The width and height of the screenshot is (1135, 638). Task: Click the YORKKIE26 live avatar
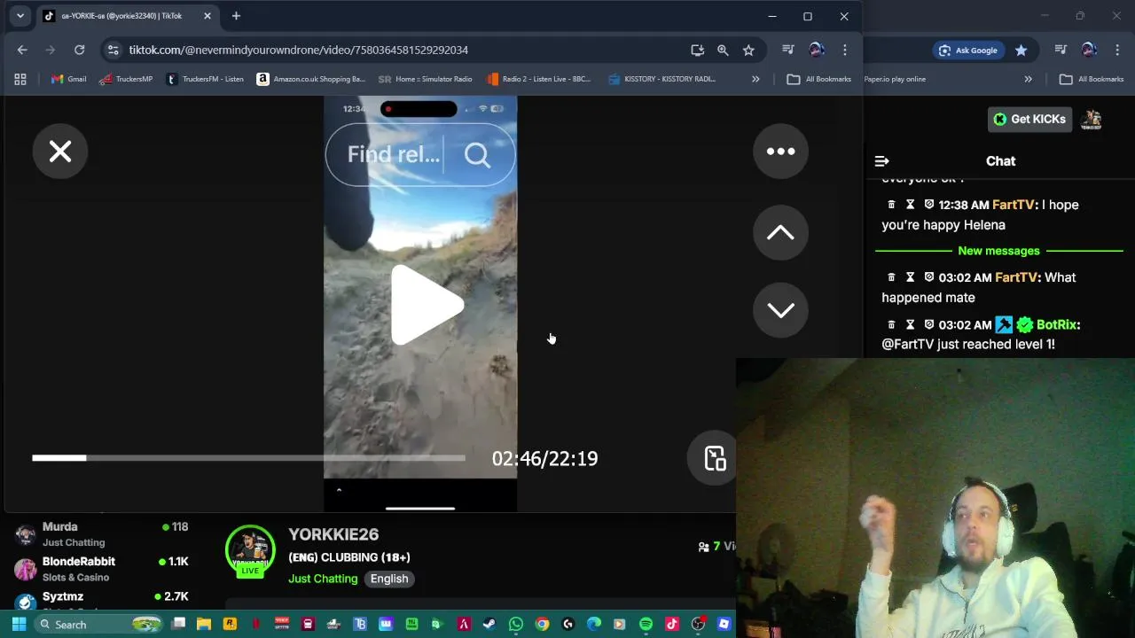[x=250, y=551]
